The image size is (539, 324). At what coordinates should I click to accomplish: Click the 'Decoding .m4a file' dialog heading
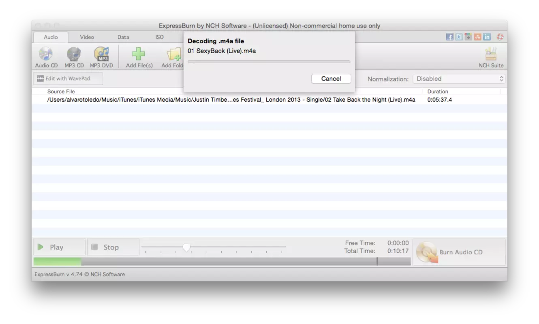pos(216,41)
